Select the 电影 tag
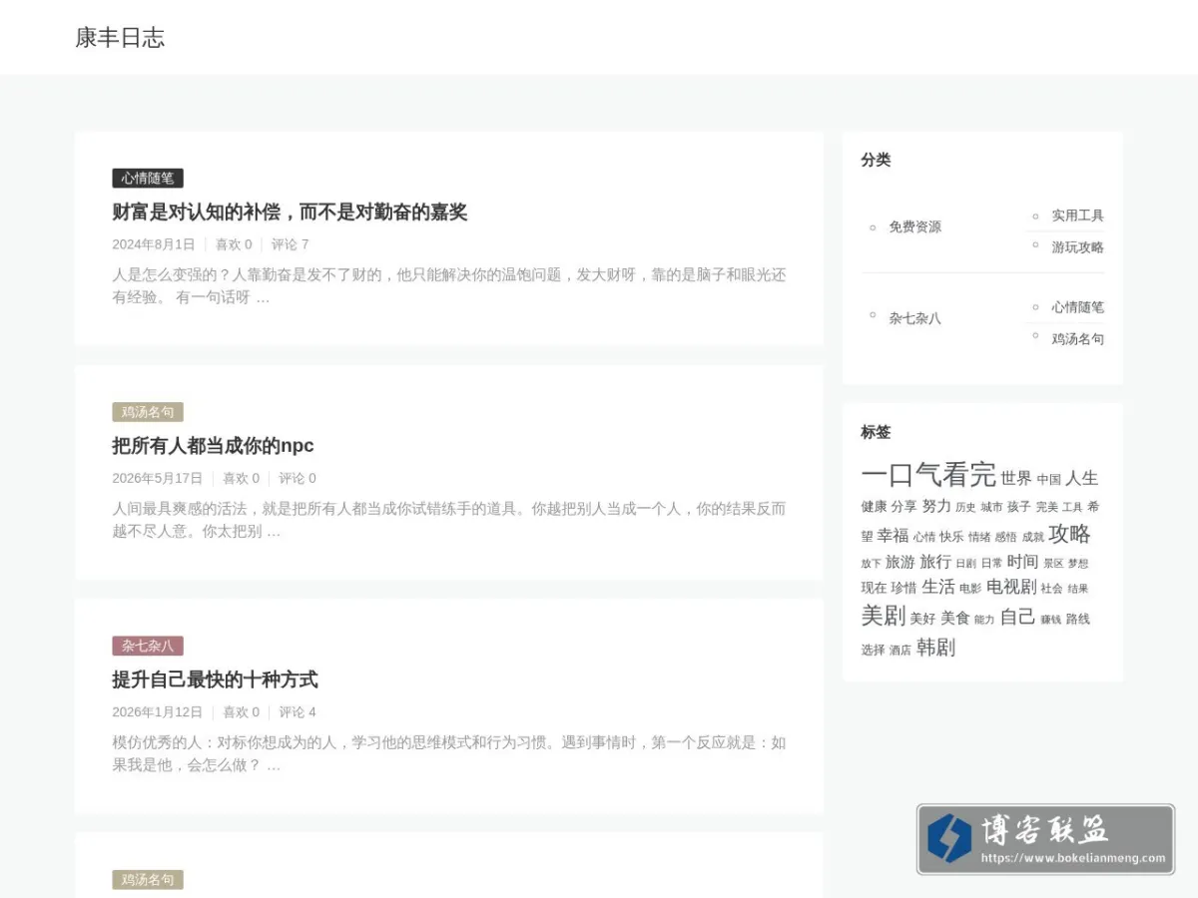 pyautogui.click(x=970, y=589)
